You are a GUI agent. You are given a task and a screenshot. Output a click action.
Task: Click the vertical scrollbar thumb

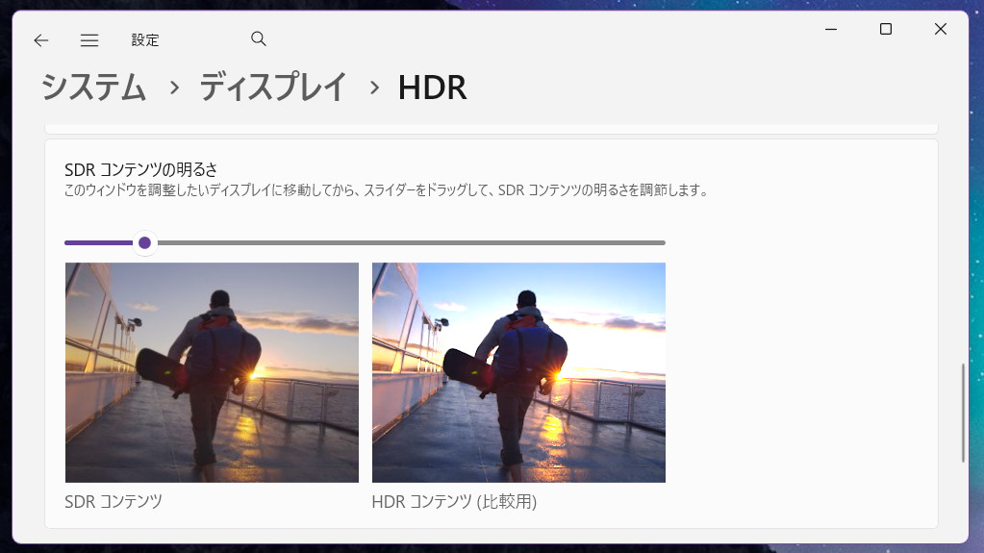(963, 414)
